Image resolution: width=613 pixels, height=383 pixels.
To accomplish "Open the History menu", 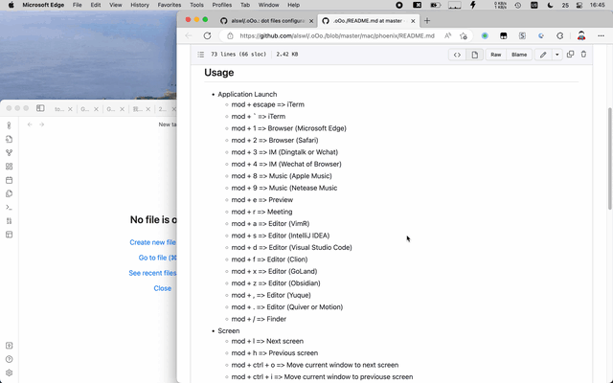I will tap(140, 5).
